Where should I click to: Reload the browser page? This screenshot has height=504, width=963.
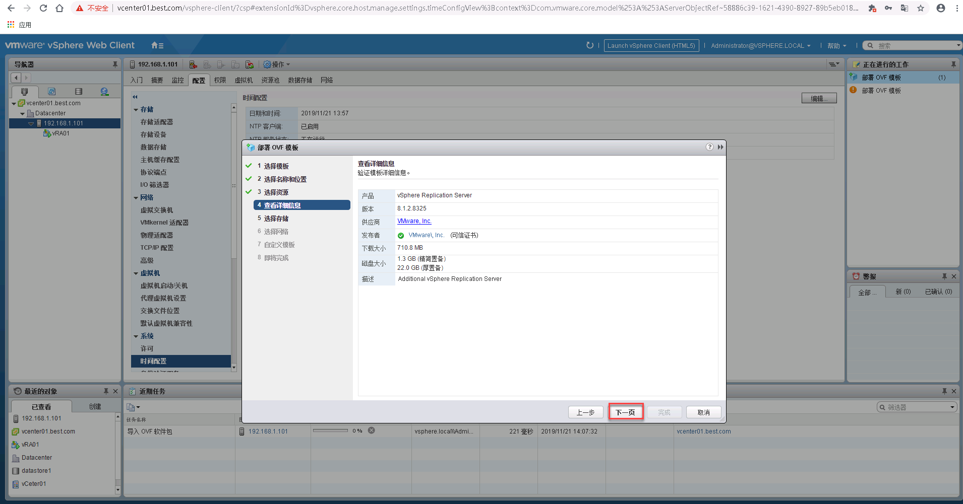[x=43, y=8]
